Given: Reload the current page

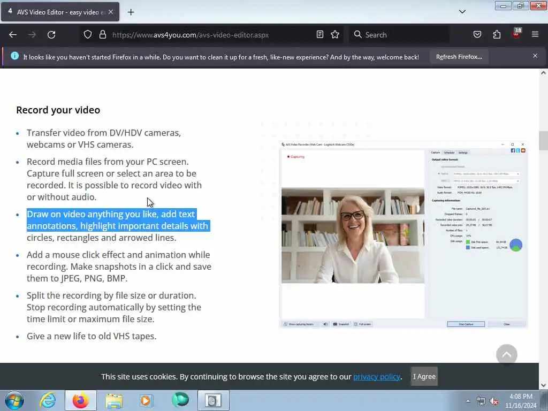Looking at the screenshot, I should (51, 35).
